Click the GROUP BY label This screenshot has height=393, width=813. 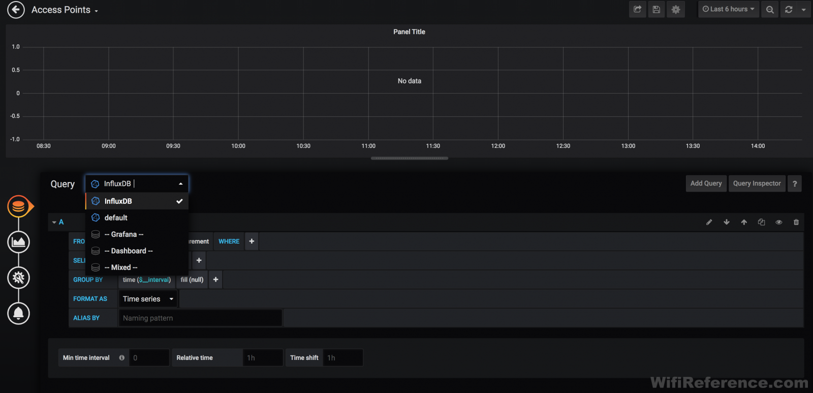point(88,280)
